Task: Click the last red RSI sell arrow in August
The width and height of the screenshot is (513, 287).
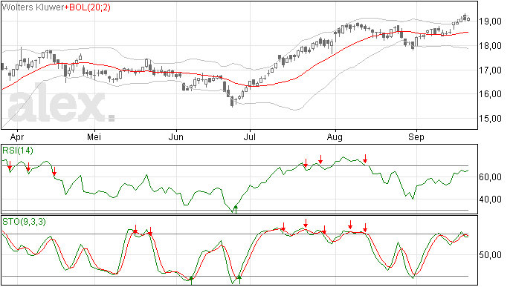Action: (x=365, y=159)
